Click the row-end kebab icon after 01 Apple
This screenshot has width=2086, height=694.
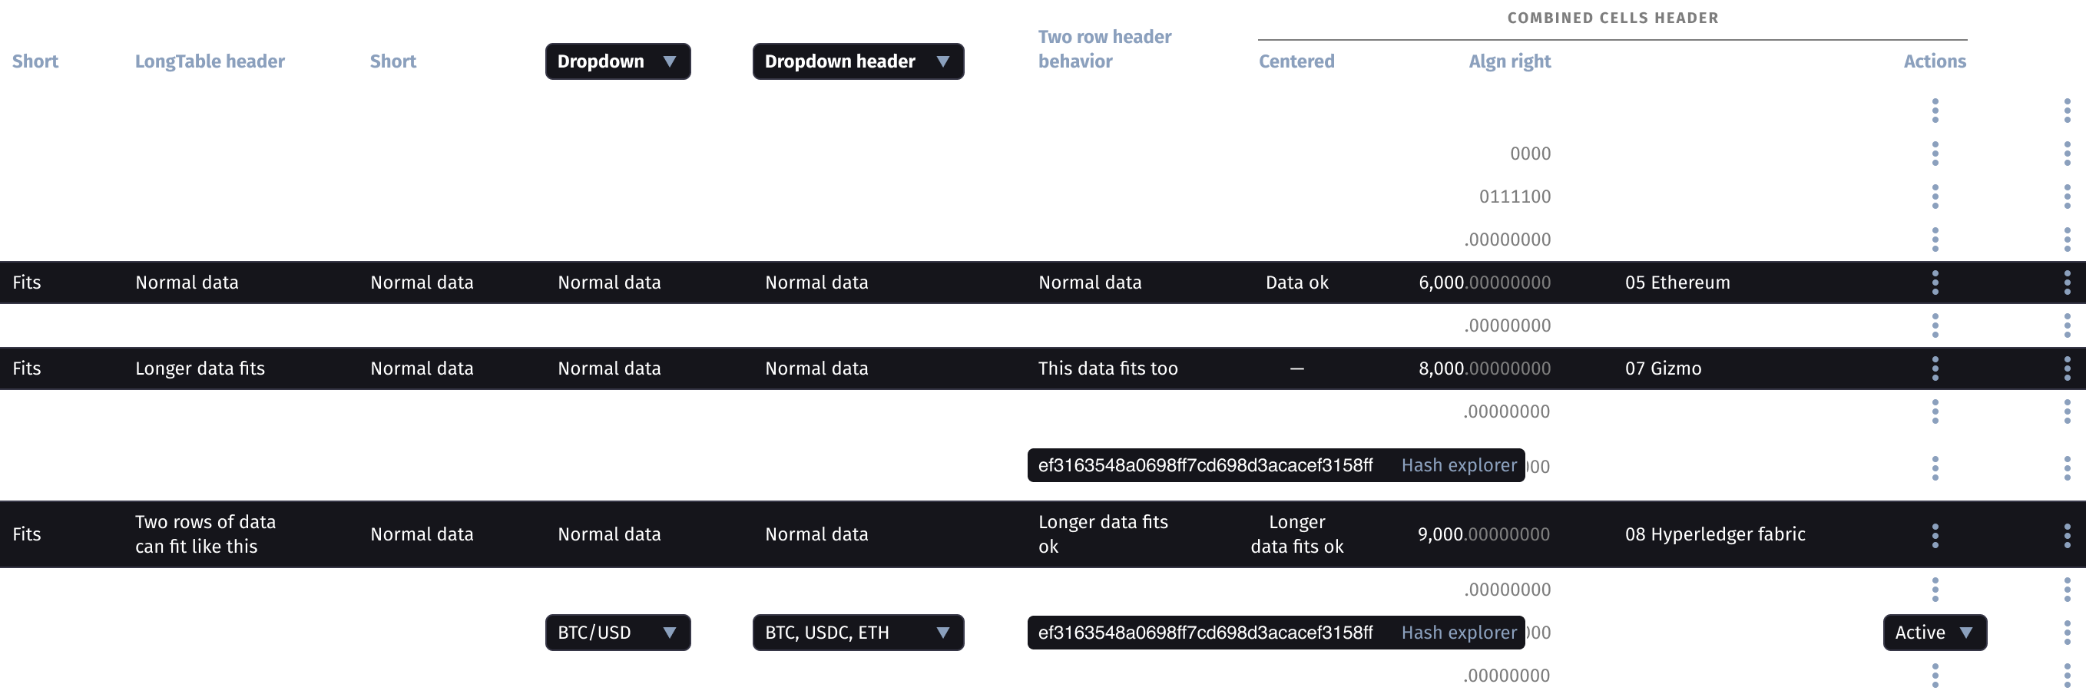(x=2067, y=110)
